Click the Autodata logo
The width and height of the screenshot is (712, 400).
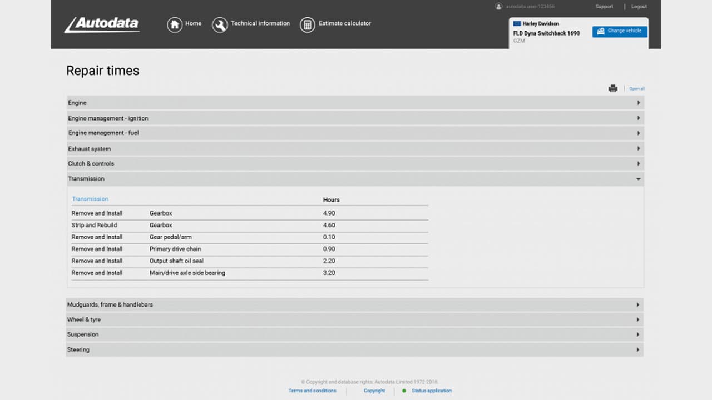click(102, 24)
